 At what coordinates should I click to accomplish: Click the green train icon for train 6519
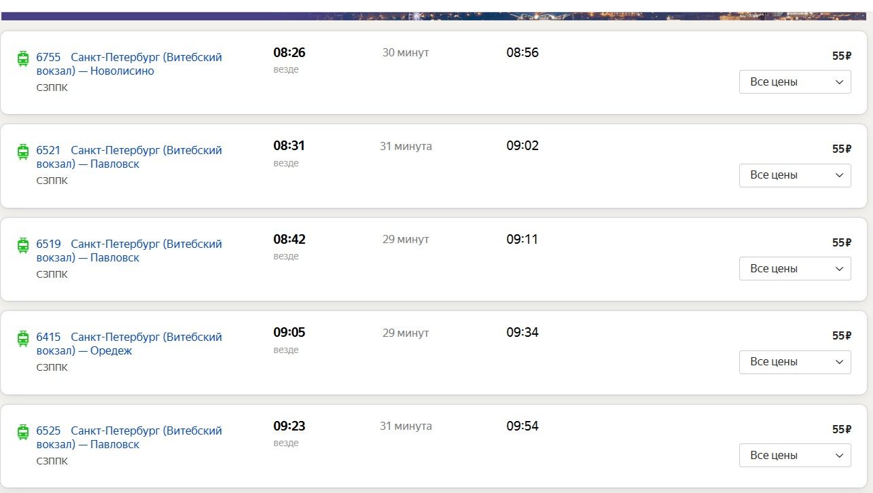(x=23, y=245)
